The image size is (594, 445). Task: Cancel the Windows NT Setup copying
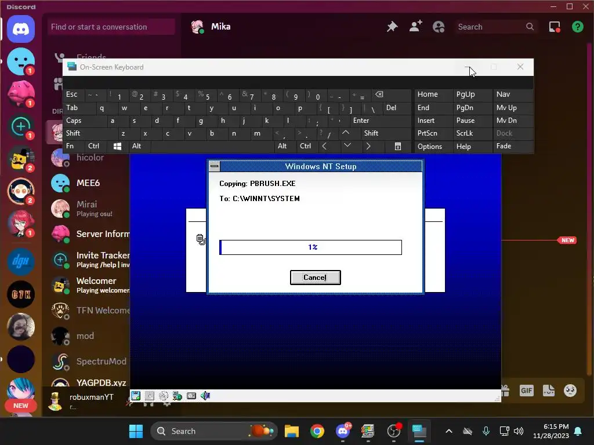click(315, 278)
